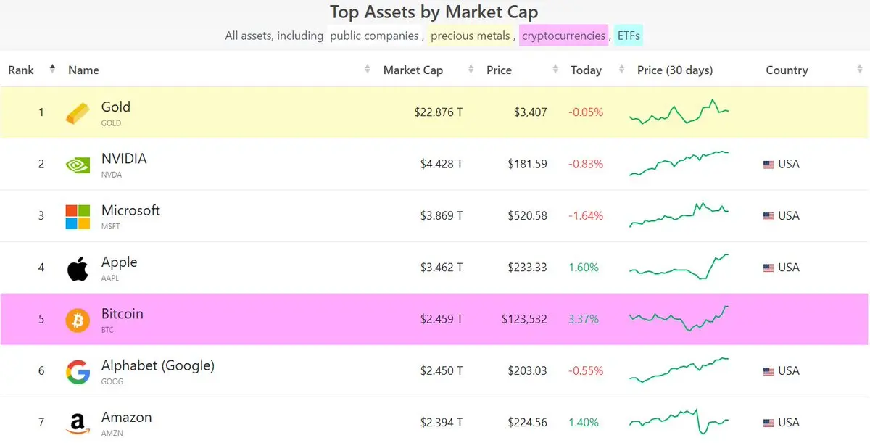Click Gold 30-day price chart

click(679, 112)
